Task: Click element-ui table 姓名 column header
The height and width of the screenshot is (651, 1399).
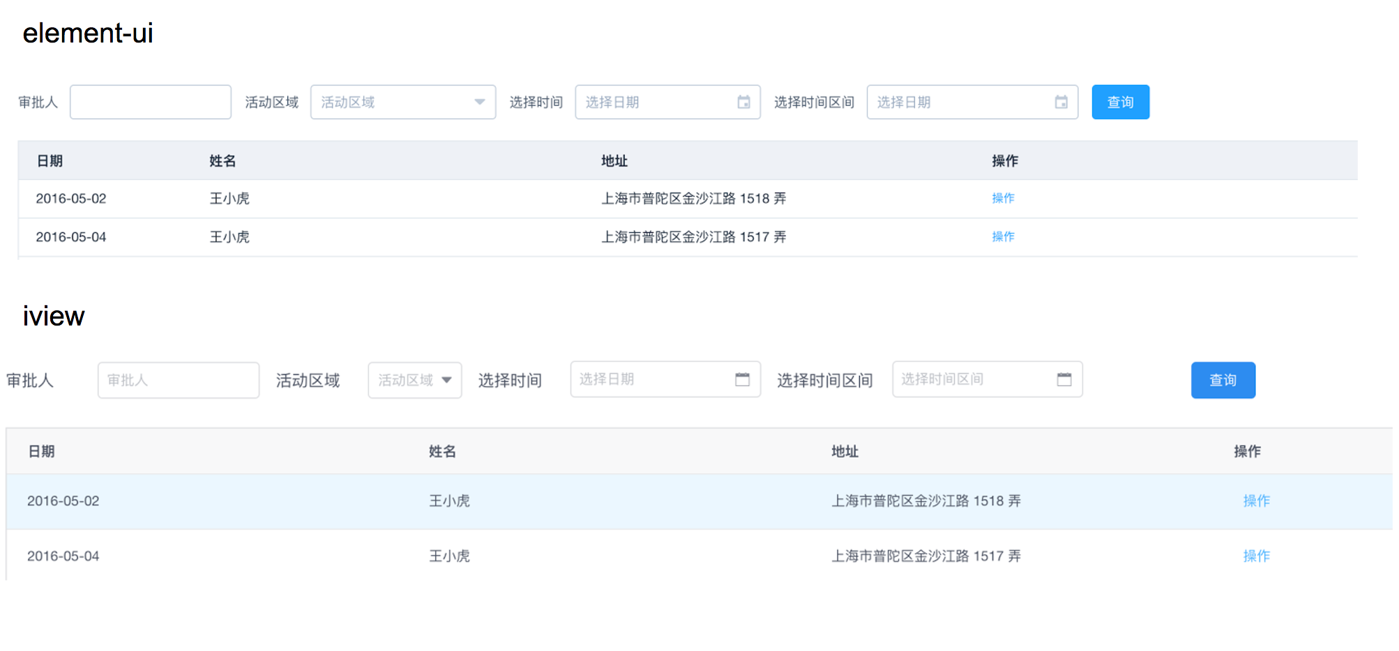Action: (x=222, y=161)
